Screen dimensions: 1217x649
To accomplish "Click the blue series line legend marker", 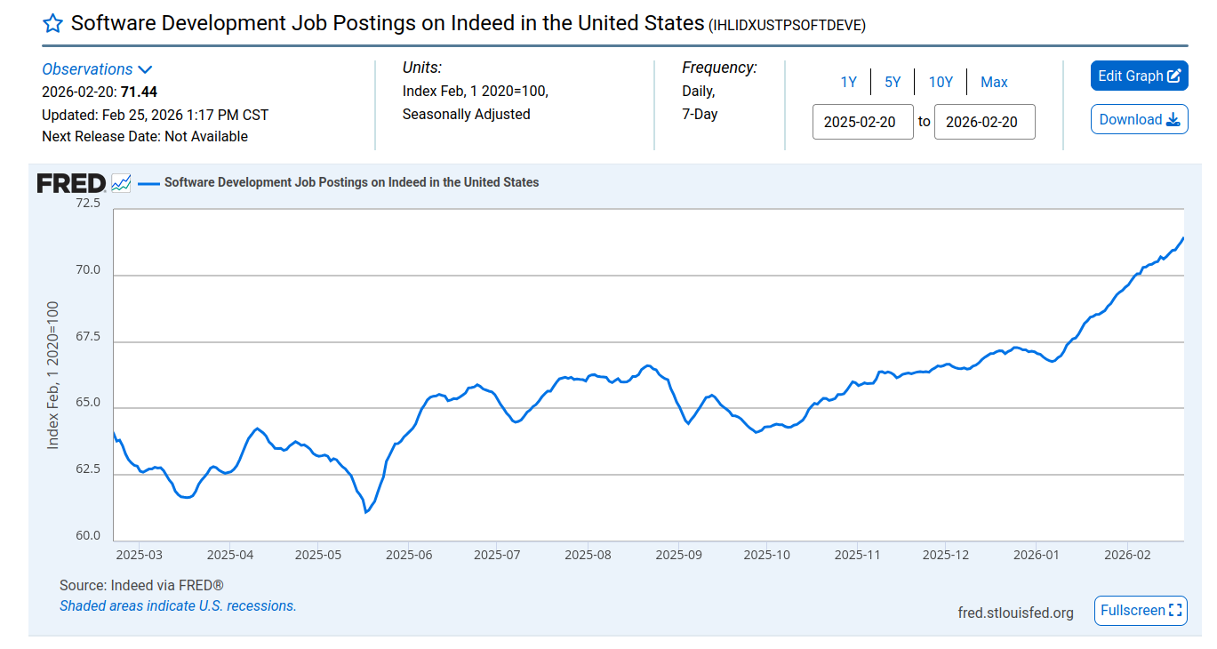I will [x=148, y=183].
